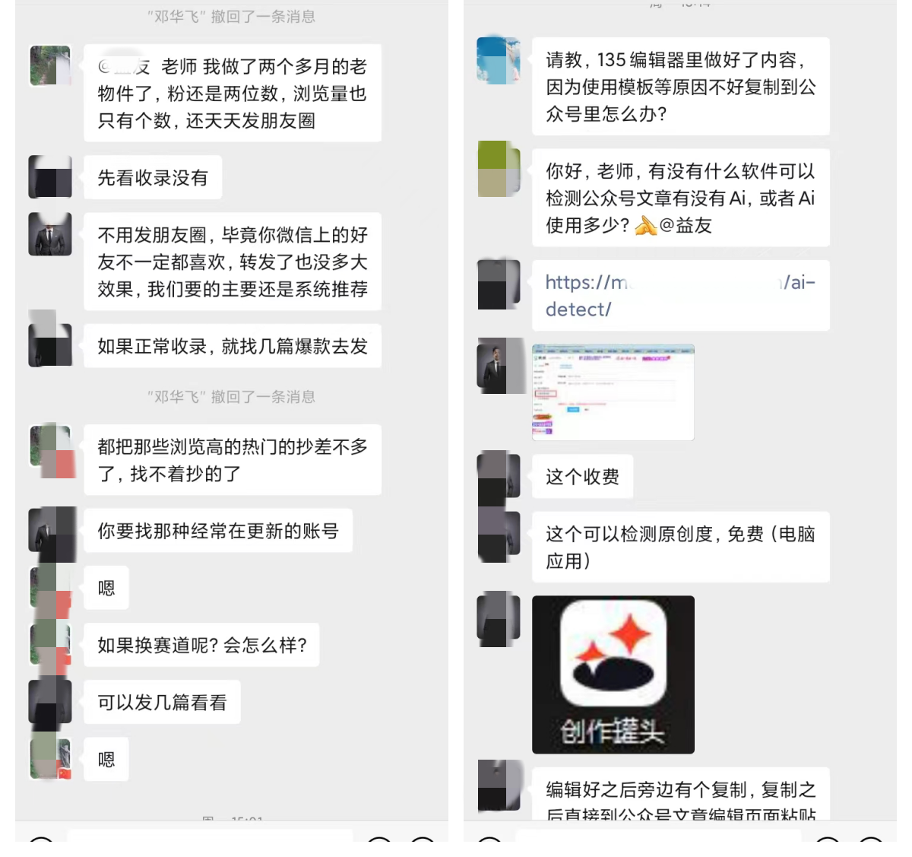Open the website screenshot image thumbnail
The width and height of the screenshot is (912, 857).
point(613,392)
